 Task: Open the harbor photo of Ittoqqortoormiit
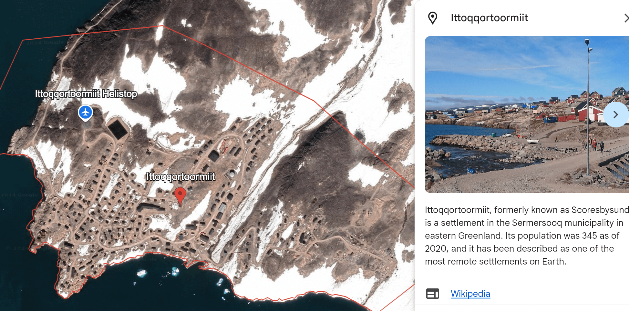[527, 115]
